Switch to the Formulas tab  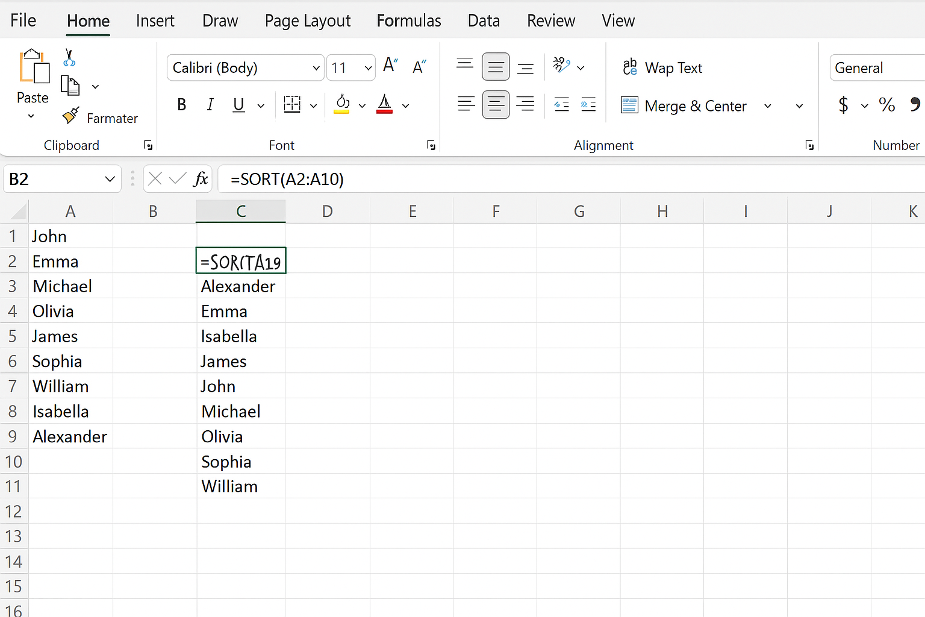pyautogui.click(x=409, y=20)
